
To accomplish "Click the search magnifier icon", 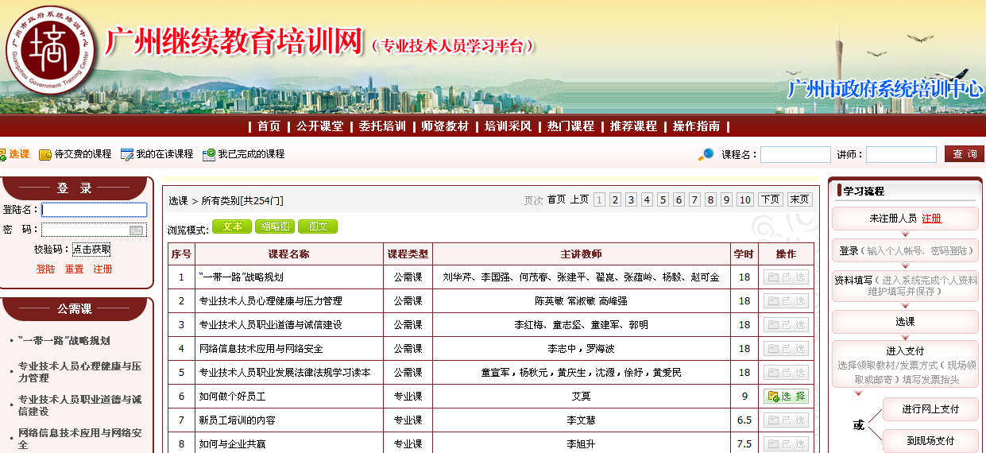I will point(706,154).
